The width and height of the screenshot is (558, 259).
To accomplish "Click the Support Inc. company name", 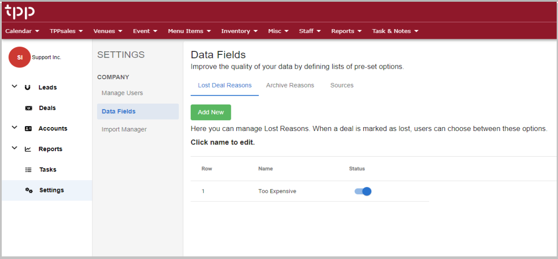I will 47,57.
